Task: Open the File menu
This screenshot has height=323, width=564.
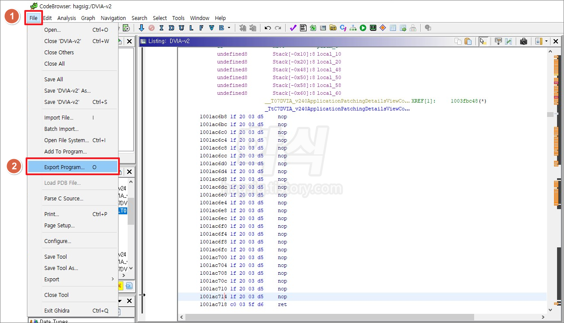Action: (x=33, y=18)
